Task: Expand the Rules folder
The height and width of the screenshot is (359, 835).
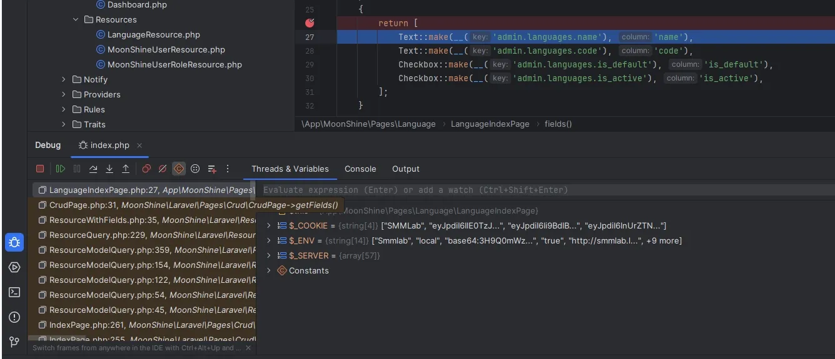Action: [64, 109]
